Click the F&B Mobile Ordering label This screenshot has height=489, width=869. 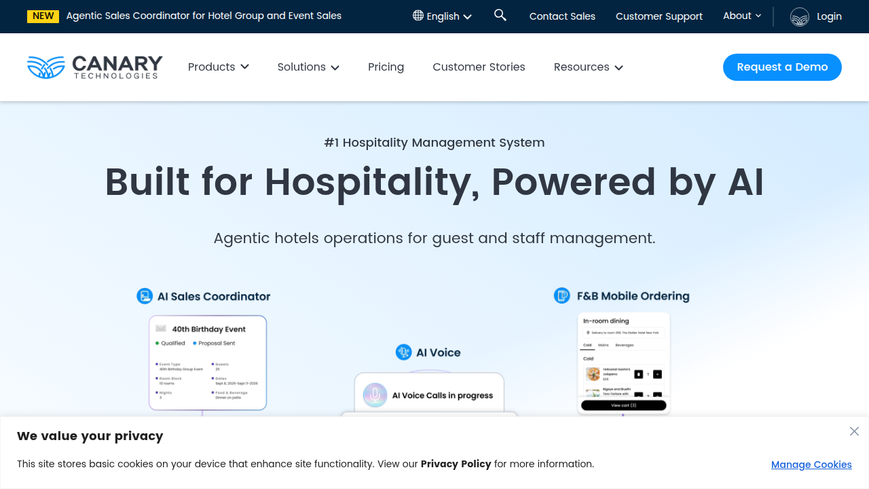pyautogui.click(x=633, y=295)
